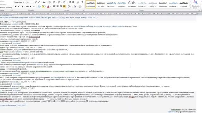Expand highlight color dropdown arrow
Image resolution: width=202 pixels, height=113 pixels.
tap(45, 6)
